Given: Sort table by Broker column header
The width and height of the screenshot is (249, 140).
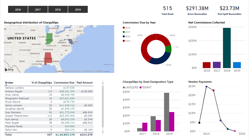Looking at the screenshot, I should 9,83.
